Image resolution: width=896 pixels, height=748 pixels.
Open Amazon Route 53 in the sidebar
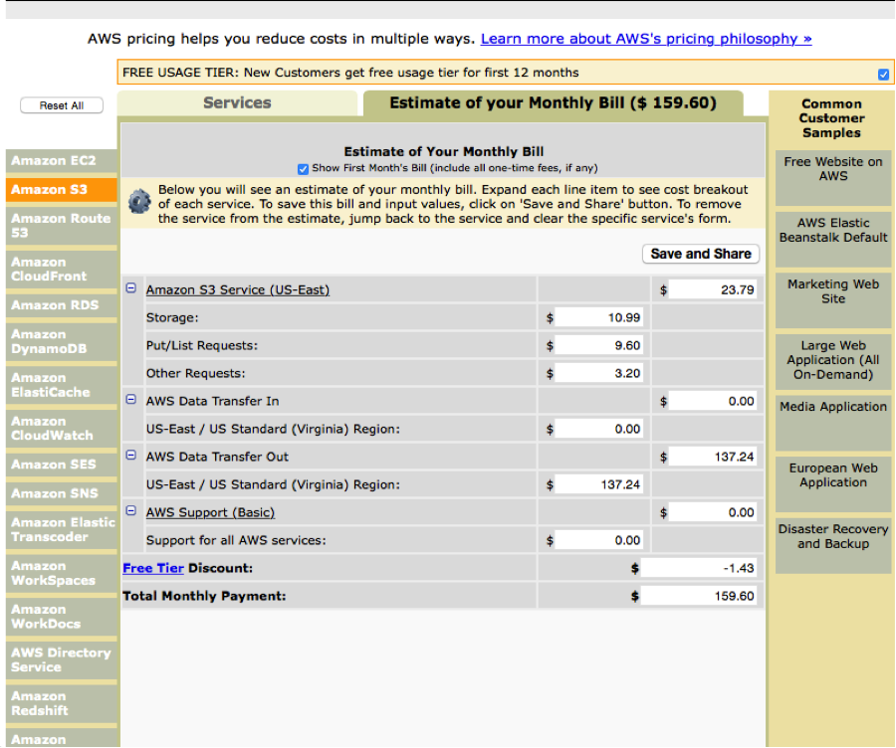click(x=61, y=226)
